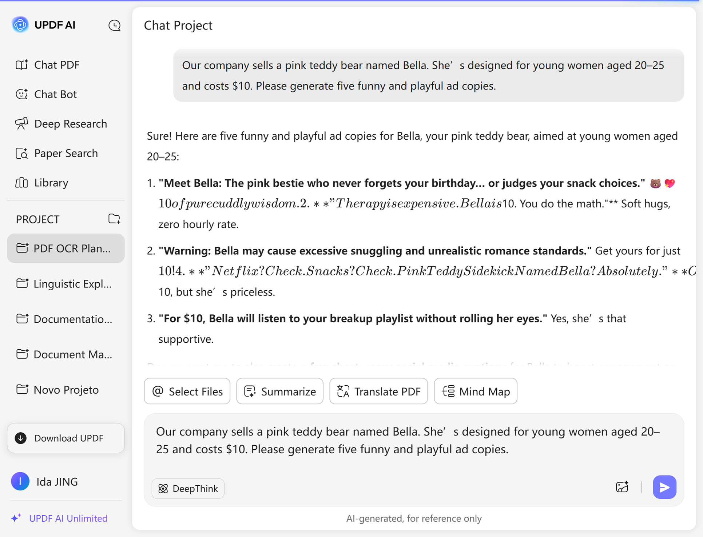Open Linguistic Expl... project
The height and width of the screenshot is (537, 703).
(66, 284)
